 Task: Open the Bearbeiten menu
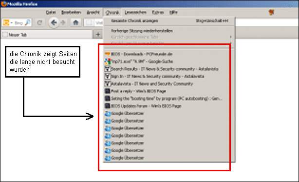(x=71, y=13)
